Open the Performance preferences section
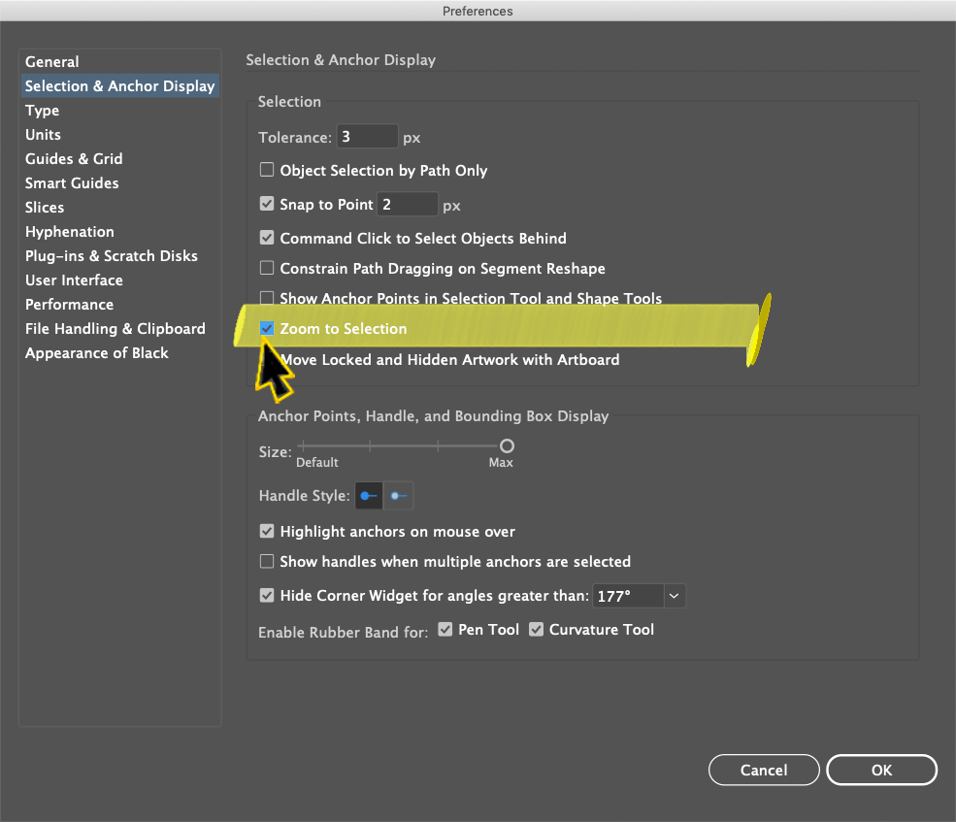 (69, 304)
